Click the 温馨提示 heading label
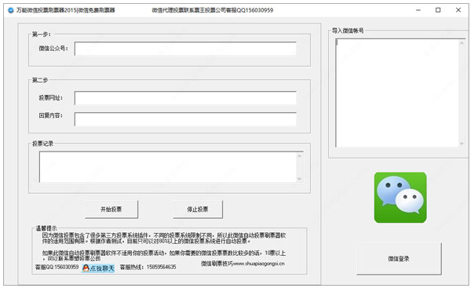The height and width of the screenshot is (288, 471). (x=46, y=228)
